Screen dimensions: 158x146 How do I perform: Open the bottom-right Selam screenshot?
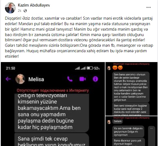131,131
